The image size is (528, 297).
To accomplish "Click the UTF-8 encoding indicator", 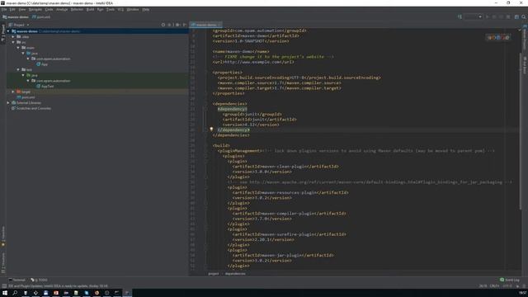I will 507,286.
